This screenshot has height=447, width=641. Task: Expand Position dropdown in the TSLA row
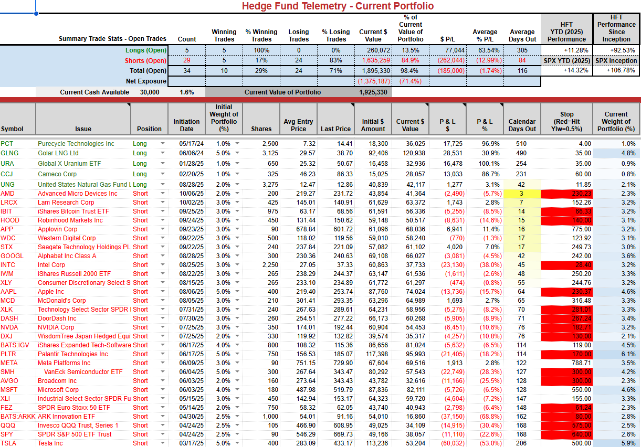point(162,443)
